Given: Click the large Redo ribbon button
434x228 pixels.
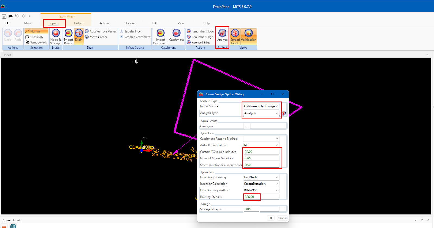Looking at the screenshot, I should click(18, 35).
